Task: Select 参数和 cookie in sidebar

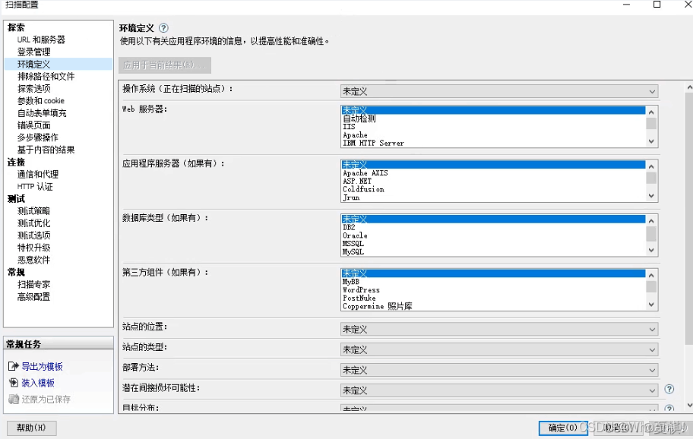Action: click(41, 101)
